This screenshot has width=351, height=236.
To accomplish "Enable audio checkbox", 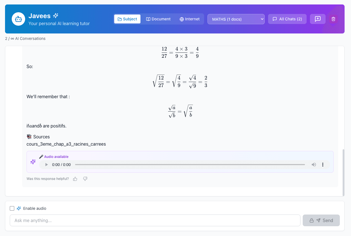I will point(12,208).
